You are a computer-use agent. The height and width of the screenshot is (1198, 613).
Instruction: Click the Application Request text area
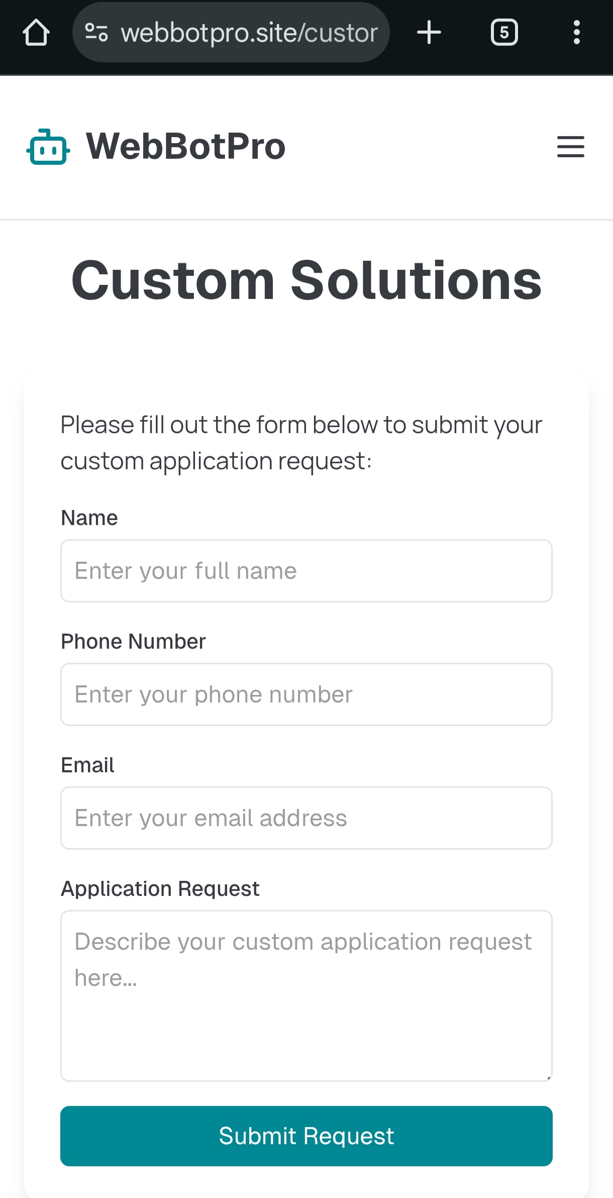click(x=306, y=996)
